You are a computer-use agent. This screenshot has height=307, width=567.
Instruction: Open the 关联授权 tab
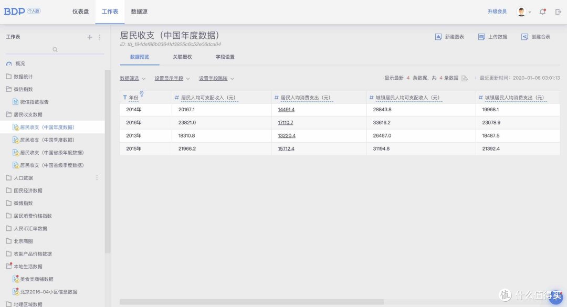[x=182, y=57]
